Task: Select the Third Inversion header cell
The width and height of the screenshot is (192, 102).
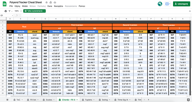Action: point(169,25)
